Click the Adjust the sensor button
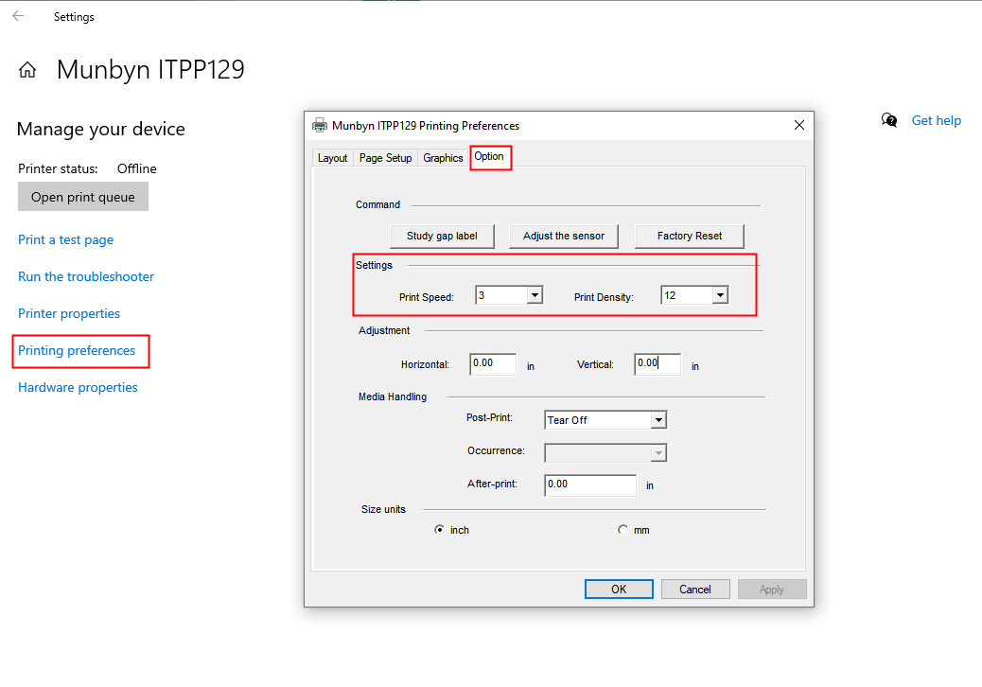The height and width of the screenshot is (687, 982). click(564, 236)
